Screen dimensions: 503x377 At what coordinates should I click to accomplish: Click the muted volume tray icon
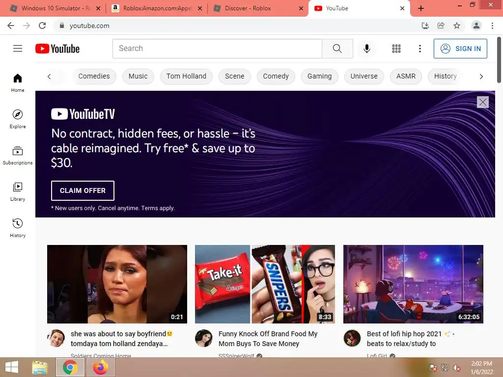tap(456, 368)
